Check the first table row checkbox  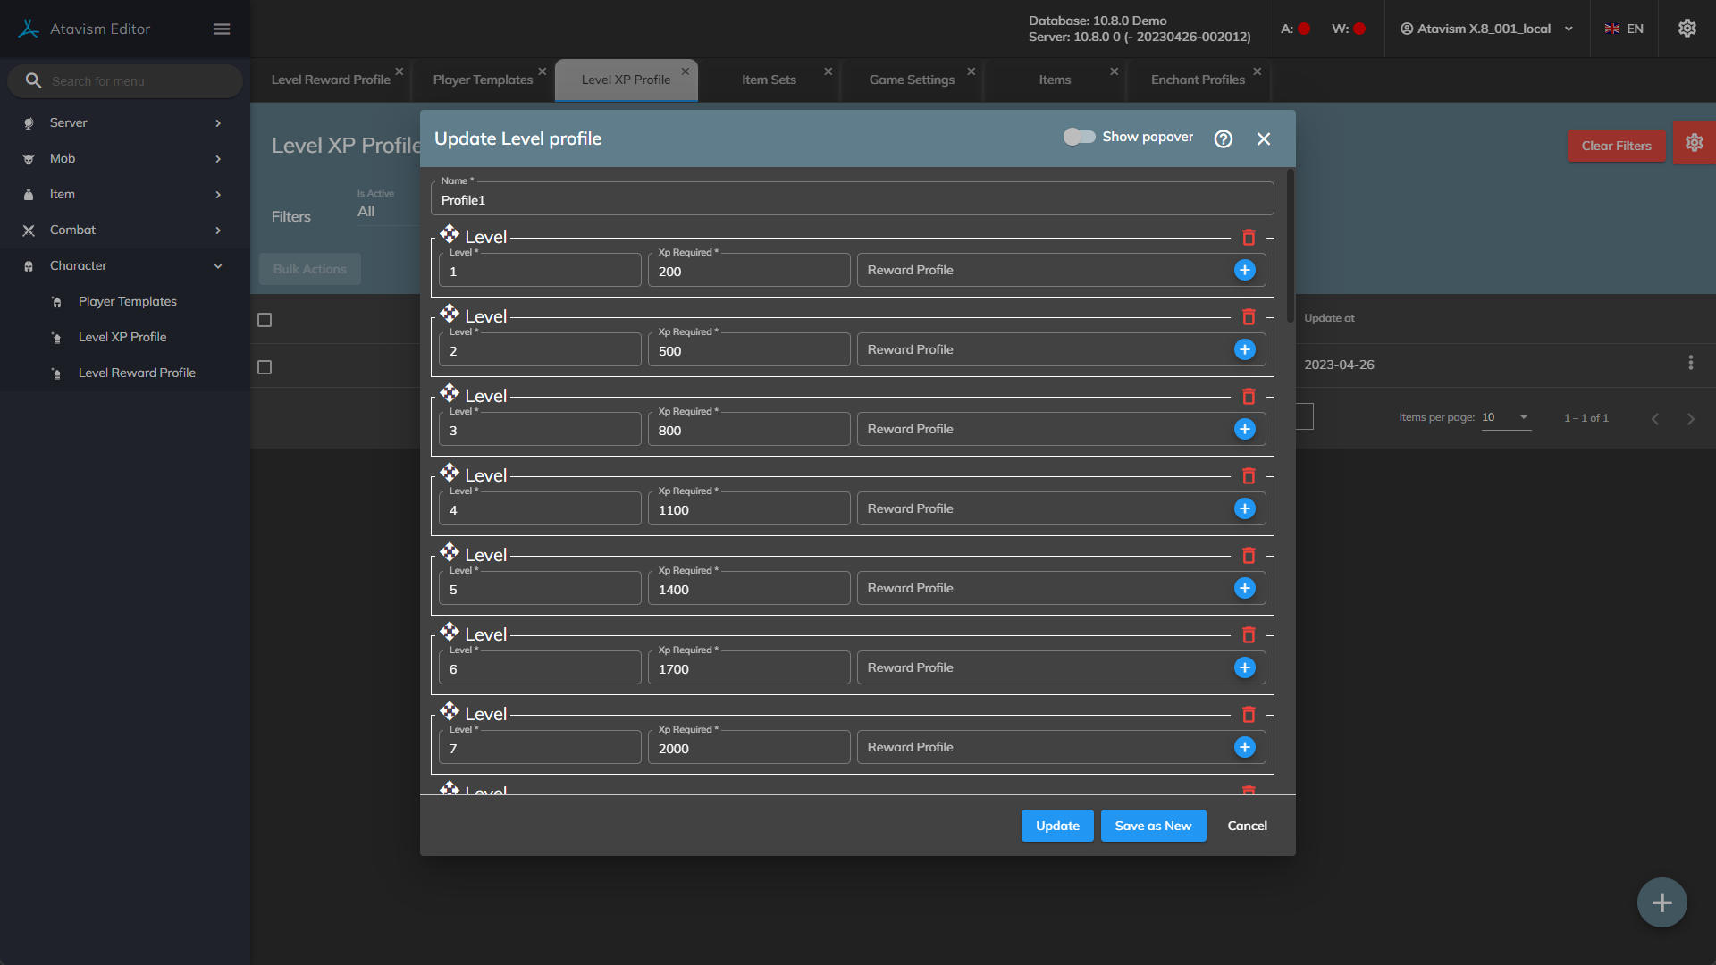click(265, 367)
